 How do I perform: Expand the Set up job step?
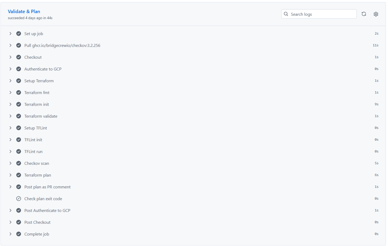10,34
